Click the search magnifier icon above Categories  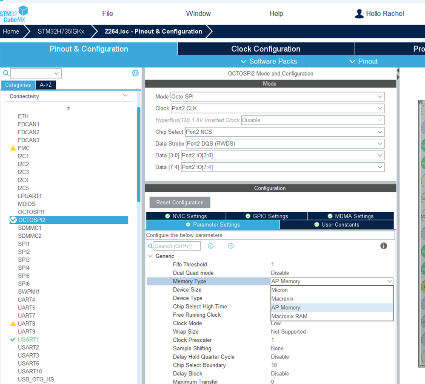coord(6,73)
